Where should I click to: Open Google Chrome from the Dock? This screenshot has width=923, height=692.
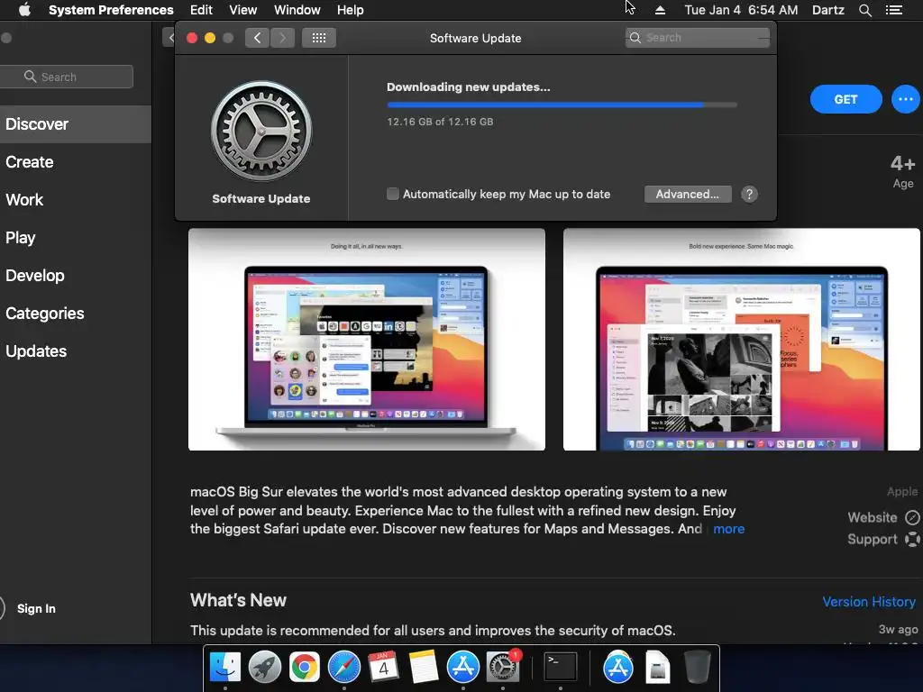304,668
